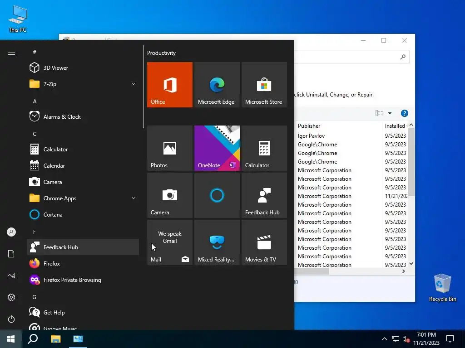465x348 pixels.
Task: Launch the Microsoft Edge tile
Action: (x=217, y=85)
